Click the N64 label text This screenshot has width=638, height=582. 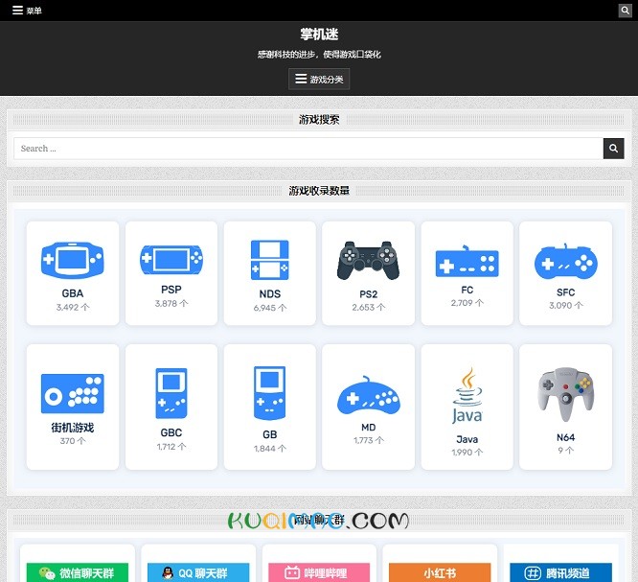tap(565, 437)
